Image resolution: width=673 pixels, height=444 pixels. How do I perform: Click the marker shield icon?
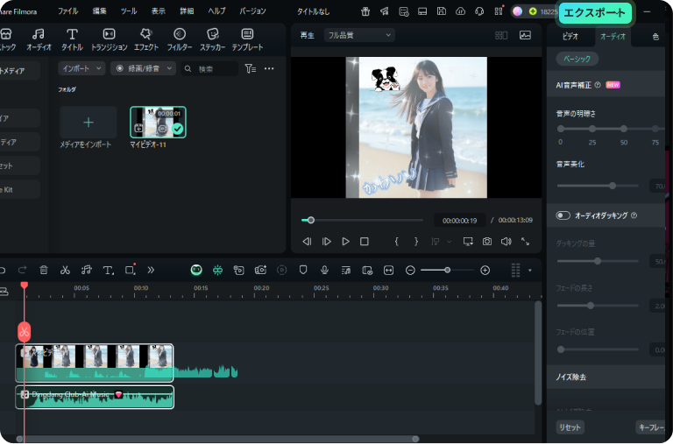point(303,270)
